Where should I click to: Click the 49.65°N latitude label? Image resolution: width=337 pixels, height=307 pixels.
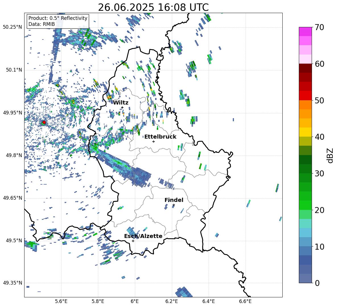[13, 198]
